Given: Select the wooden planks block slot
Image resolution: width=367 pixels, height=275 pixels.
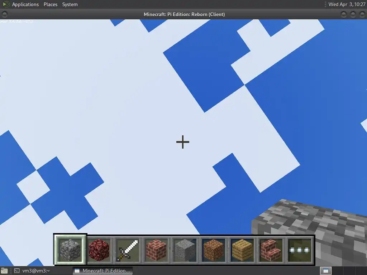Looking at the screenshot, I should pyautogui.click(x=242, y=250).
